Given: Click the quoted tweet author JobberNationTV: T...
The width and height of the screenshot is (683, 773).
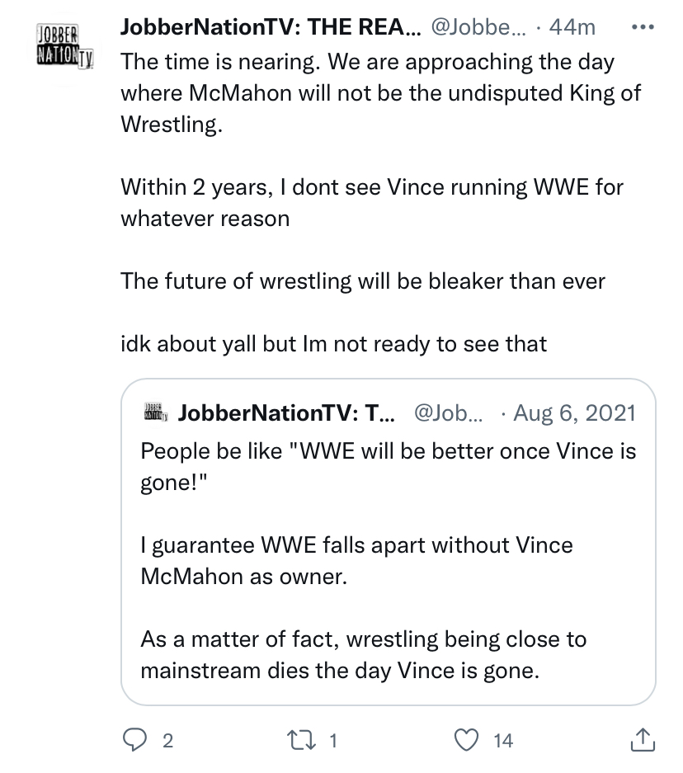Looking at the screenshot, I should tap(285, 412).
